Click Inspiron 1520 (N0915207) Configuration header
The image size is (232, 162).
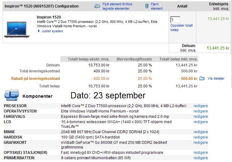pyautogui.click(x=42, y=6)
